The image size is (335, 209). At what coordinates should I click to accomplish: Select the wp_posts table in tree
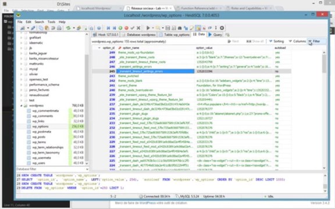tap(38, 137)
